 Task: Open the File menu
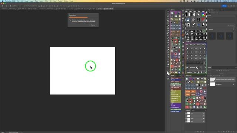tap(18, 1)
